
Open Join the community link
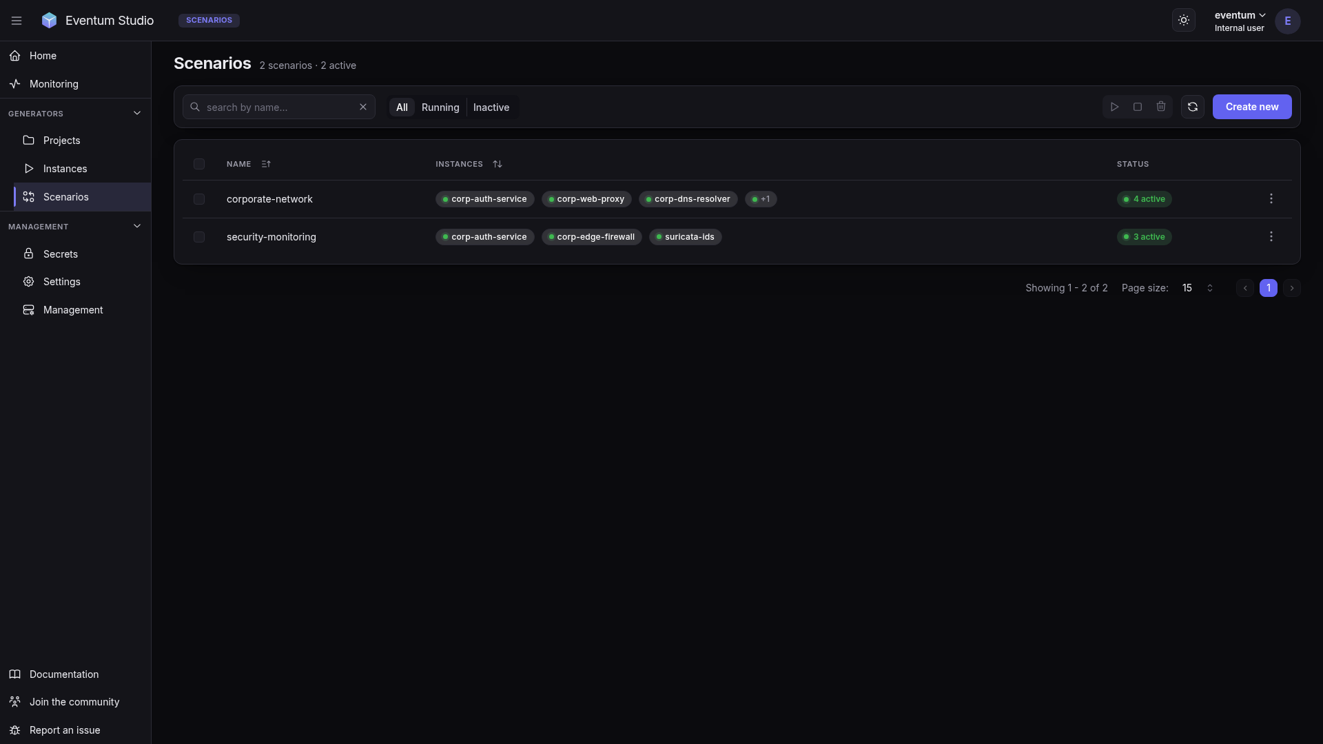75,702
